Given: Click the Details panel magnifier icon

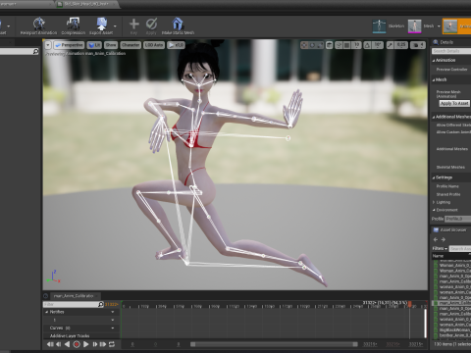Looking at the screenshot, I should 436,42.
